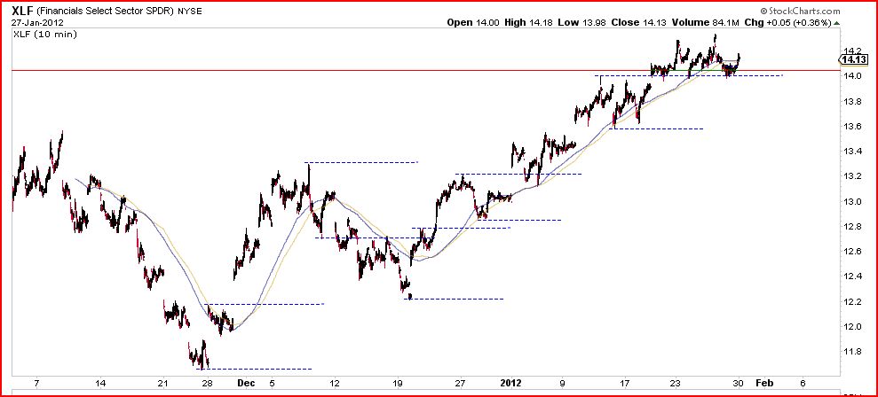The image size is (878, 397).
Task: Click the date label 23 on time axis
Action: click(x=676, y=384)
